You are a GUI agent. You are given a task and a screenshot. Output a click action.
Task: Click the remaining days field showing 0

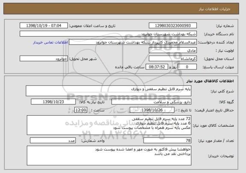[x=187, y=67]
